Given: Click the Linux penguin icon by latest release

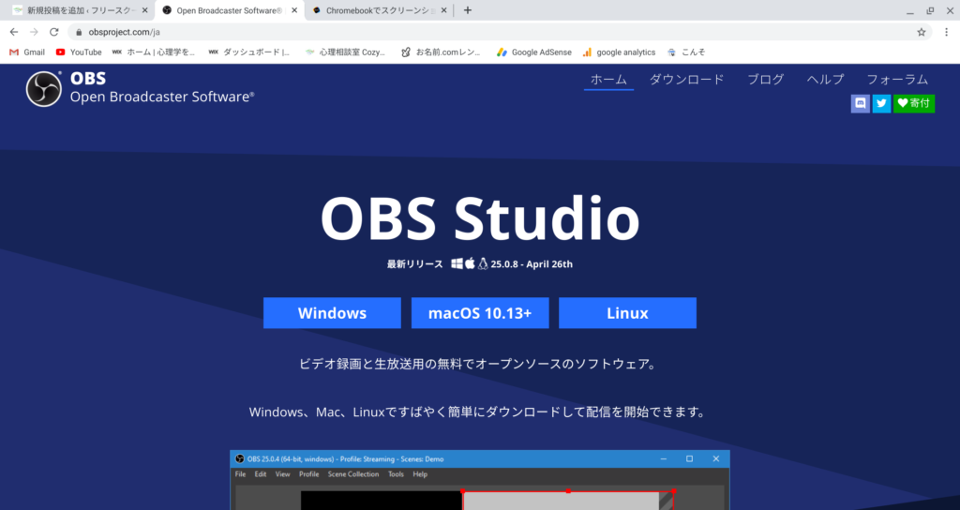Looking at the screenshot, I should pos(483,263).
